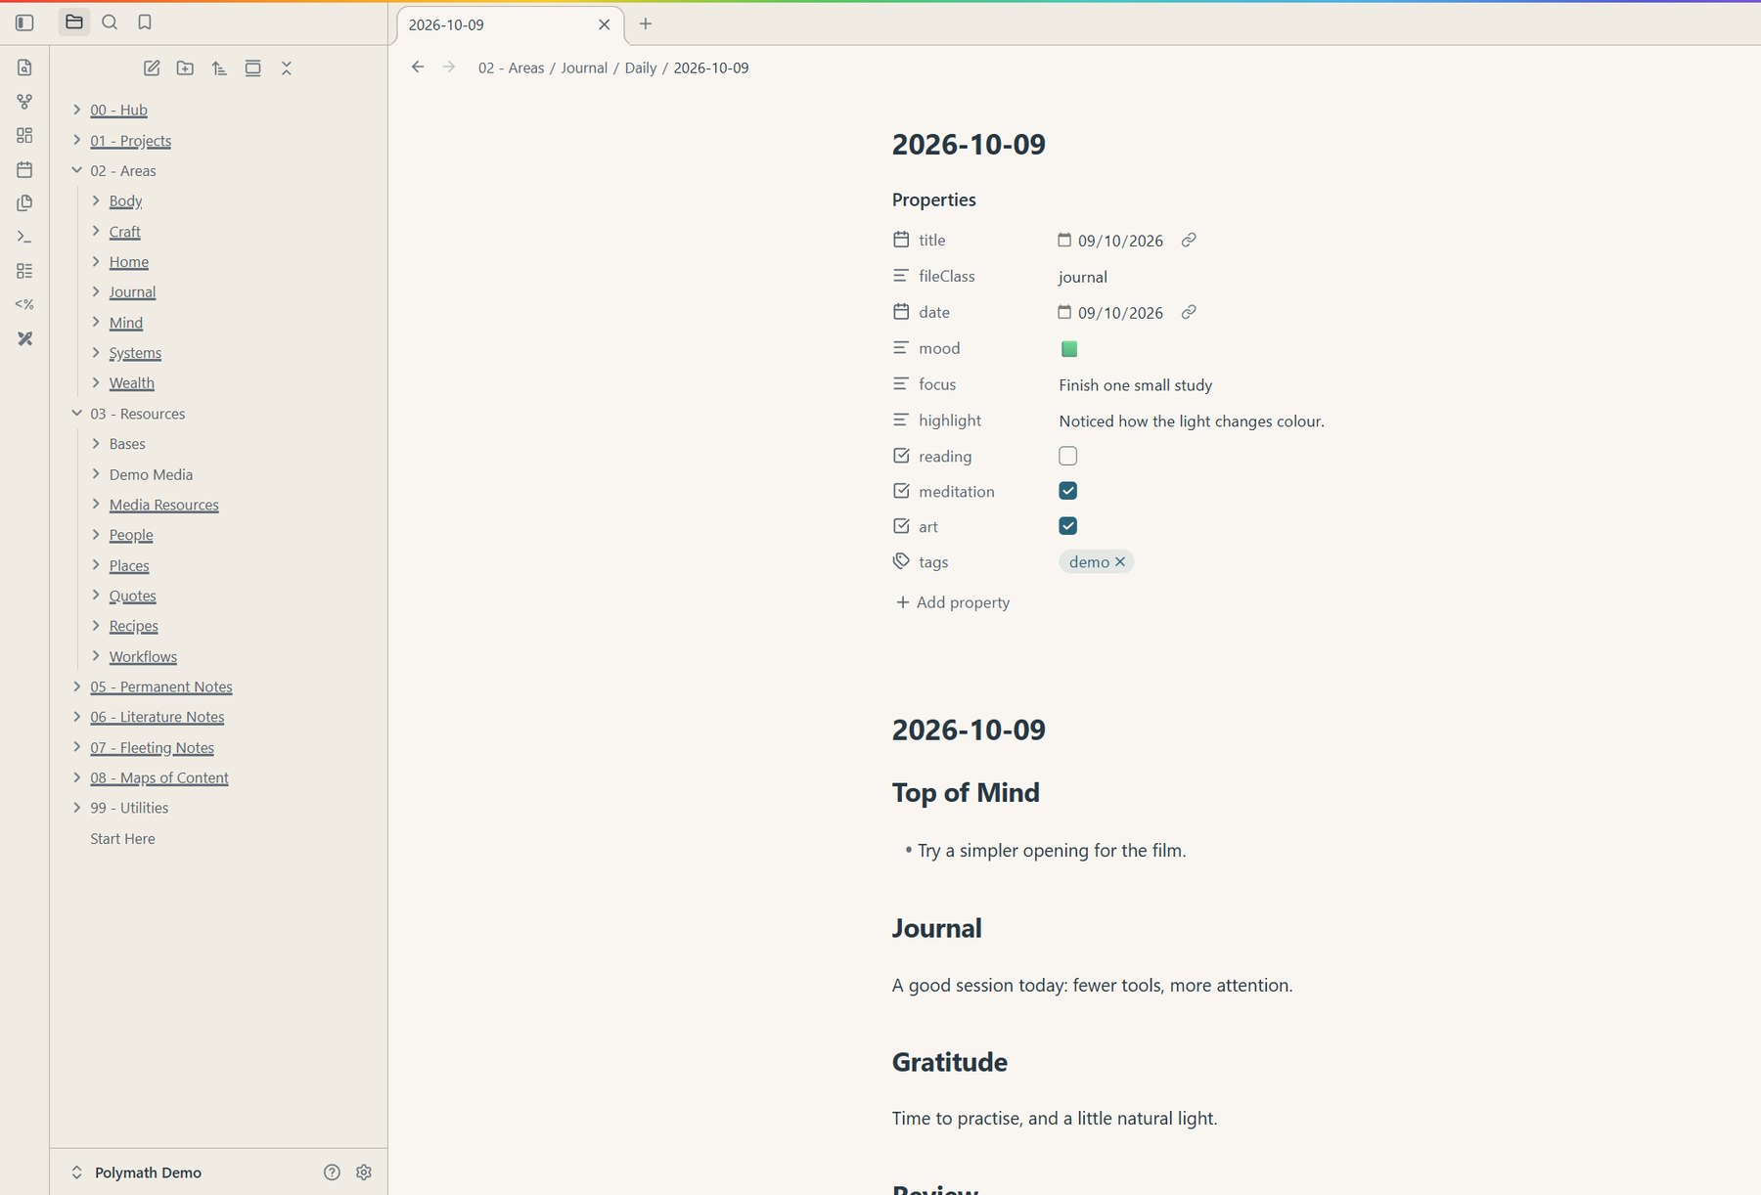Screen dimensions: 1761x1195
Task: Open the search magnifier icon
Action: click(110, 22)
